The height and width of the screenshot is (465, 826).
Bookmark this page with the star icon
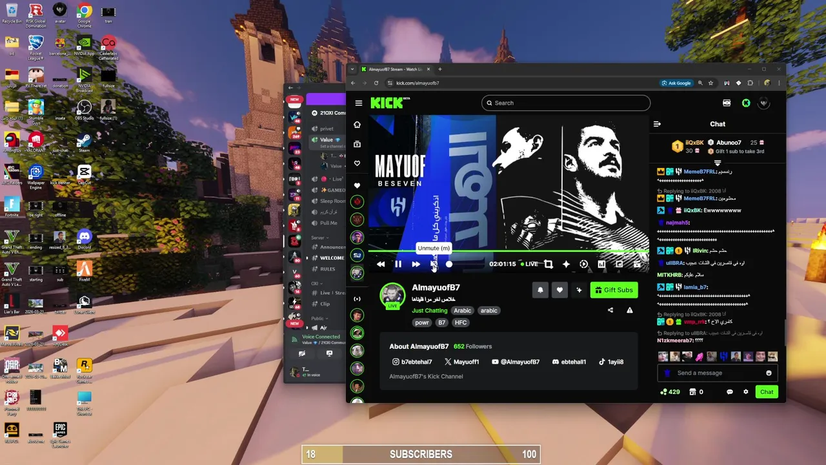710,83
